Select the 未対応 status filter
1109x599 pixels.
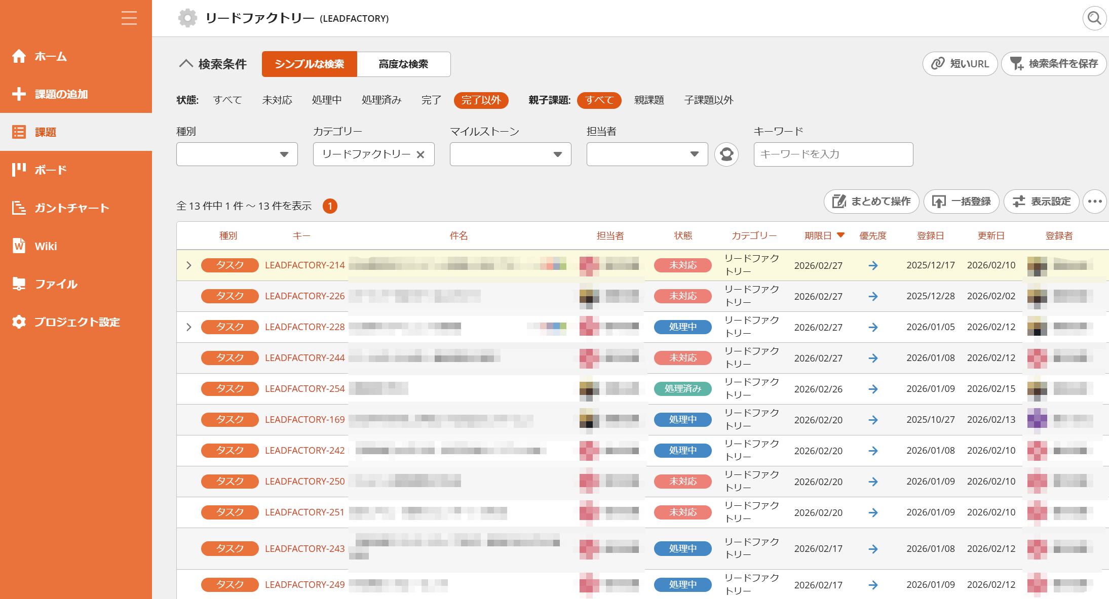tap(277, 100)
